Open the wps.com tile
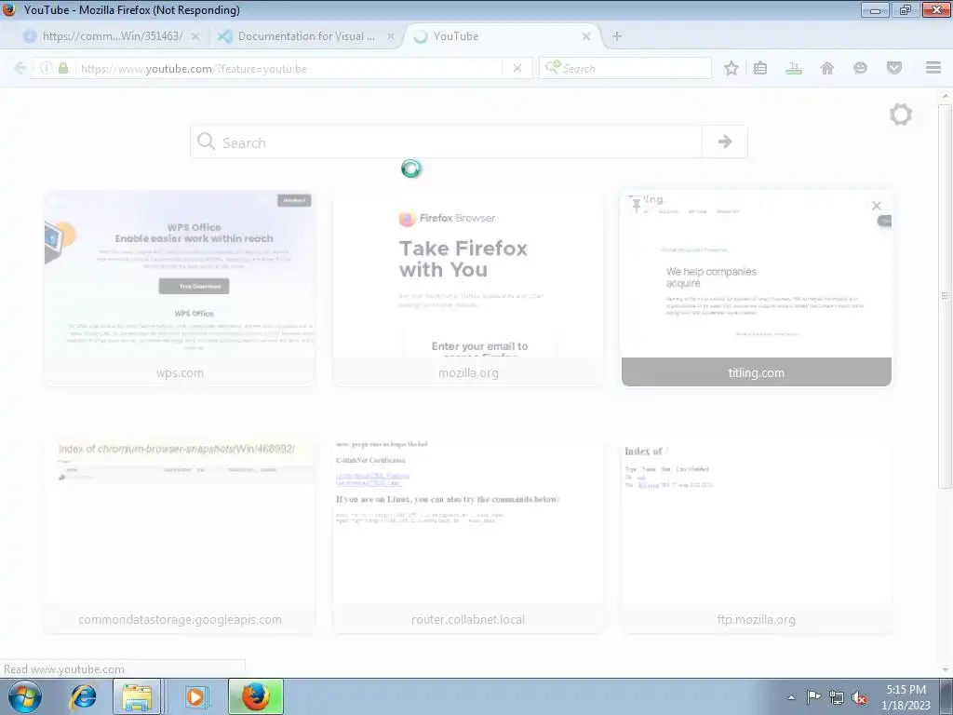953x715 pixels. pos(180,289)
